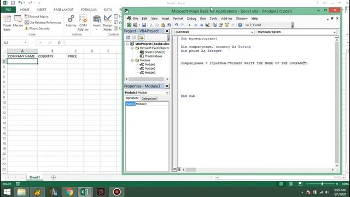Click View Code icon in Project panel

point(128,38)
